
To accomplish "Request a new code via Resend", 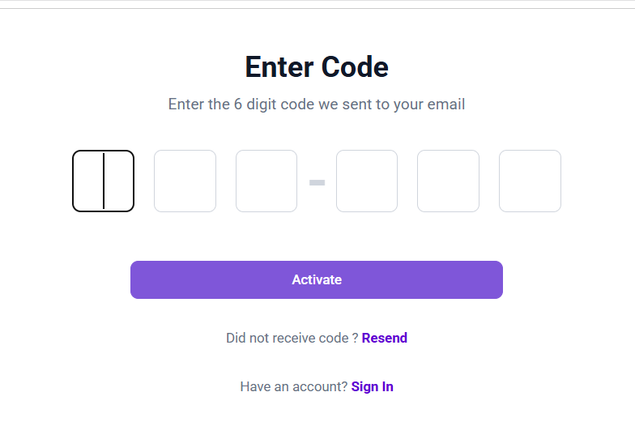I will click(x=384, y=338).
